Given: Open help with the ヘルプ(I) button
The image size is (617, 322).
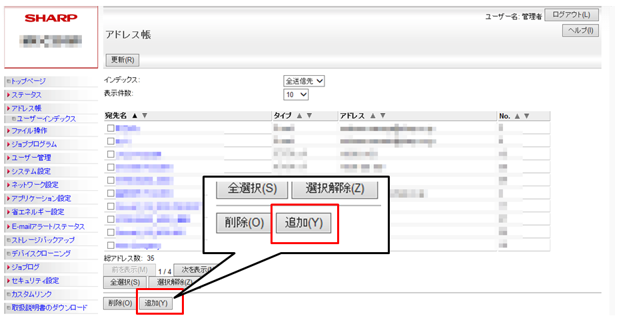Looking at the screenshot, I should pos(581,31).
